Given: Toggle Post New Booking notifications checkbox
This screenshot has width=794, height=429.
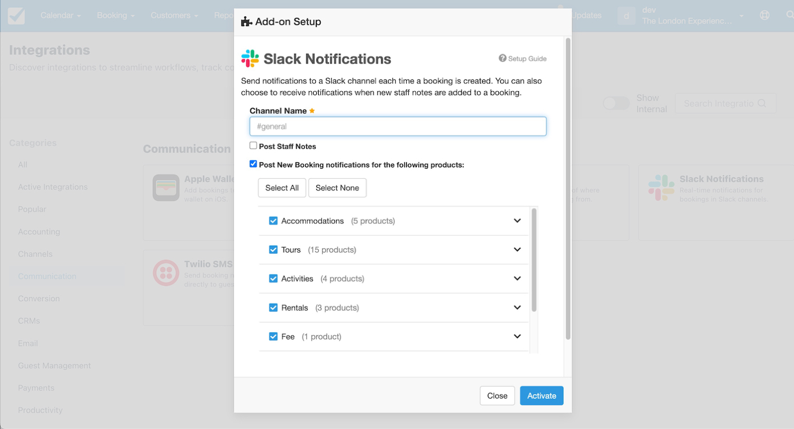Looking at the screenshot, I should (x=253, y=164).
